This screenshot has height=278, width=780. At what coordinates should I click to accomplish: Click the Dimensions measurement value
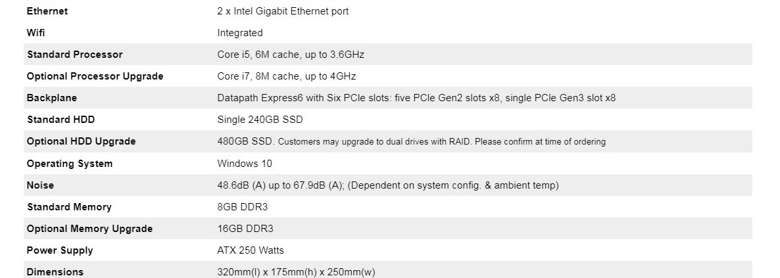pos(296,272)
